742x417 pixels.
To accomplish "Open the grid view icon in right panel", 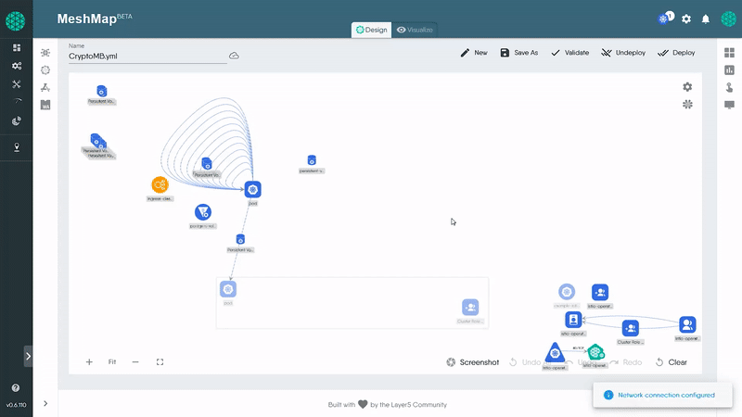I will (729, 53).
